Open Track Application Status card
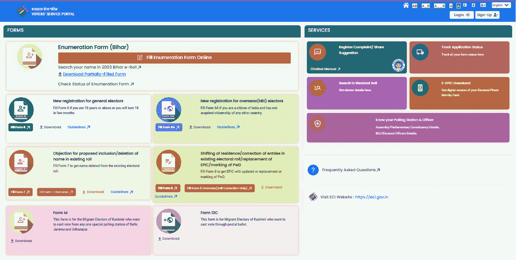Image resolution: width=516 pixels, height=260 pixels. click(459, 57)
